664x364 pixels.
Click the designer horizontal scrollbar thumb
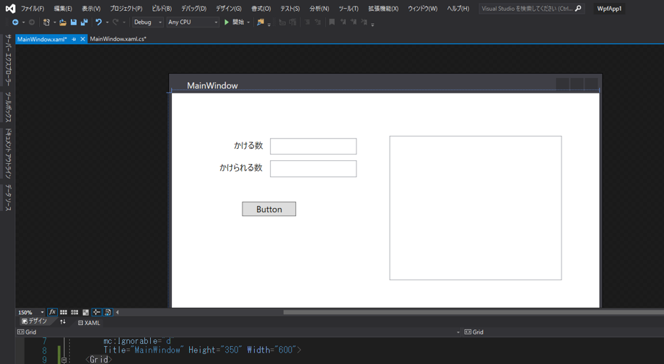click(473, 312)
